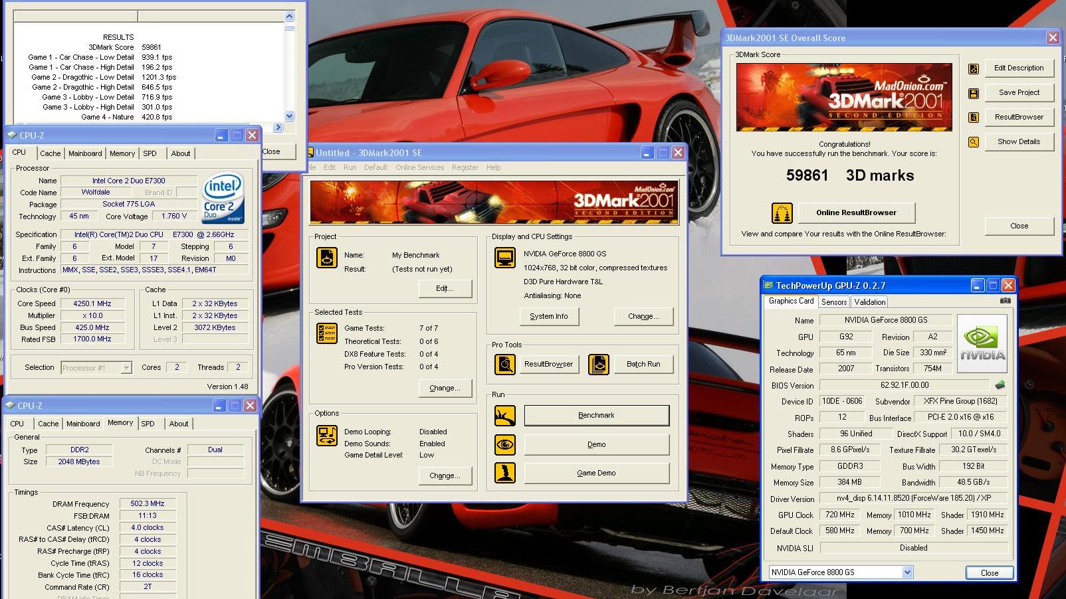Open the Help menu in 3DMark2001
The image size is (1066, 599).
(493, 167)
